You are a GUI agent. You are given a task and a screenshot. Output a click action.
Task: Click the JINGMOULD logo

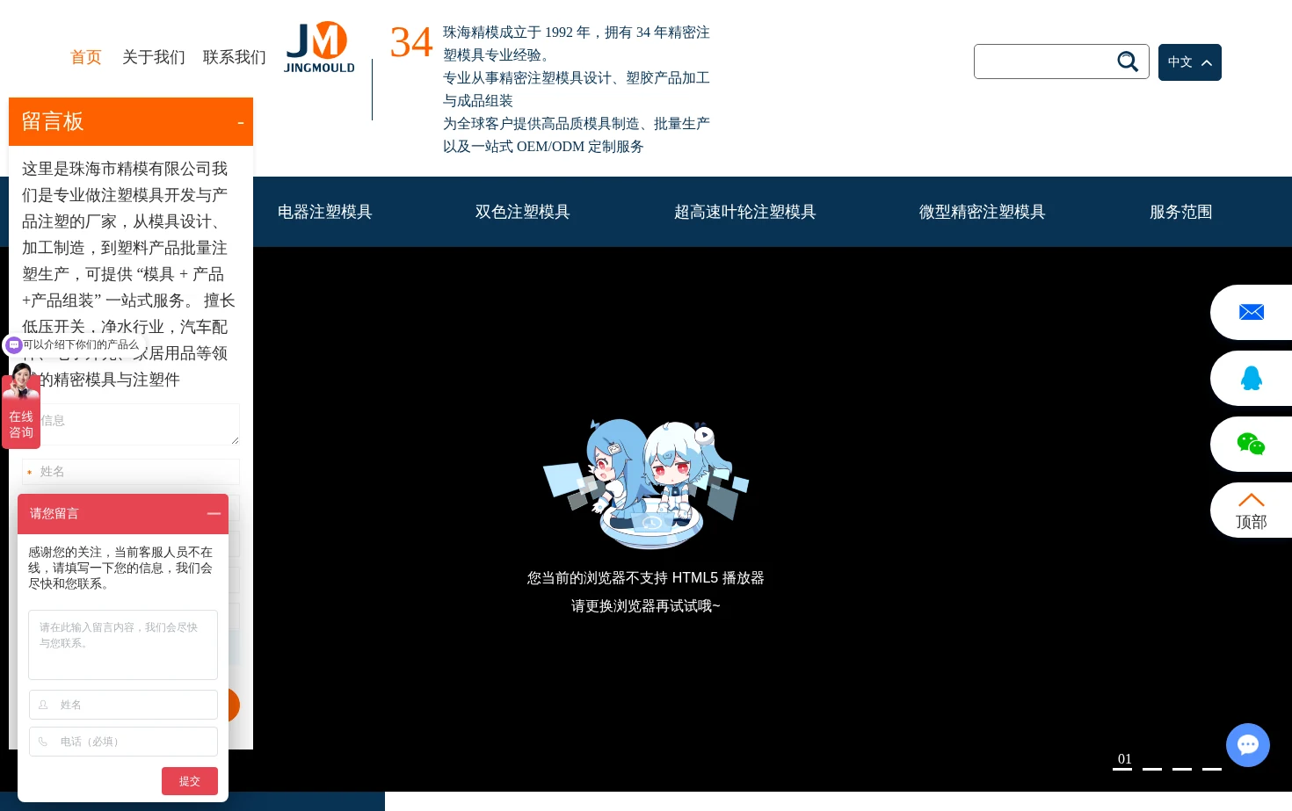(x=319, y=47)
